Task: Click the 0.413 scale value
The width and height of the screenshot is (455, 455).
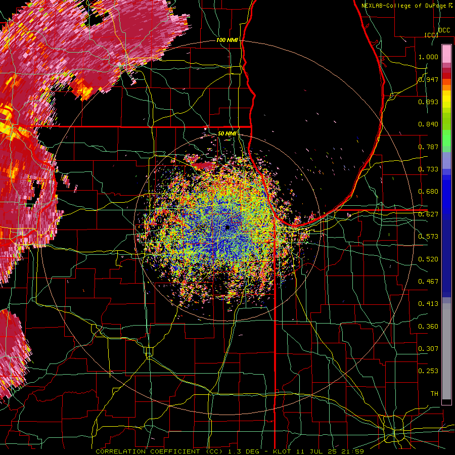Action: [428, 304]
